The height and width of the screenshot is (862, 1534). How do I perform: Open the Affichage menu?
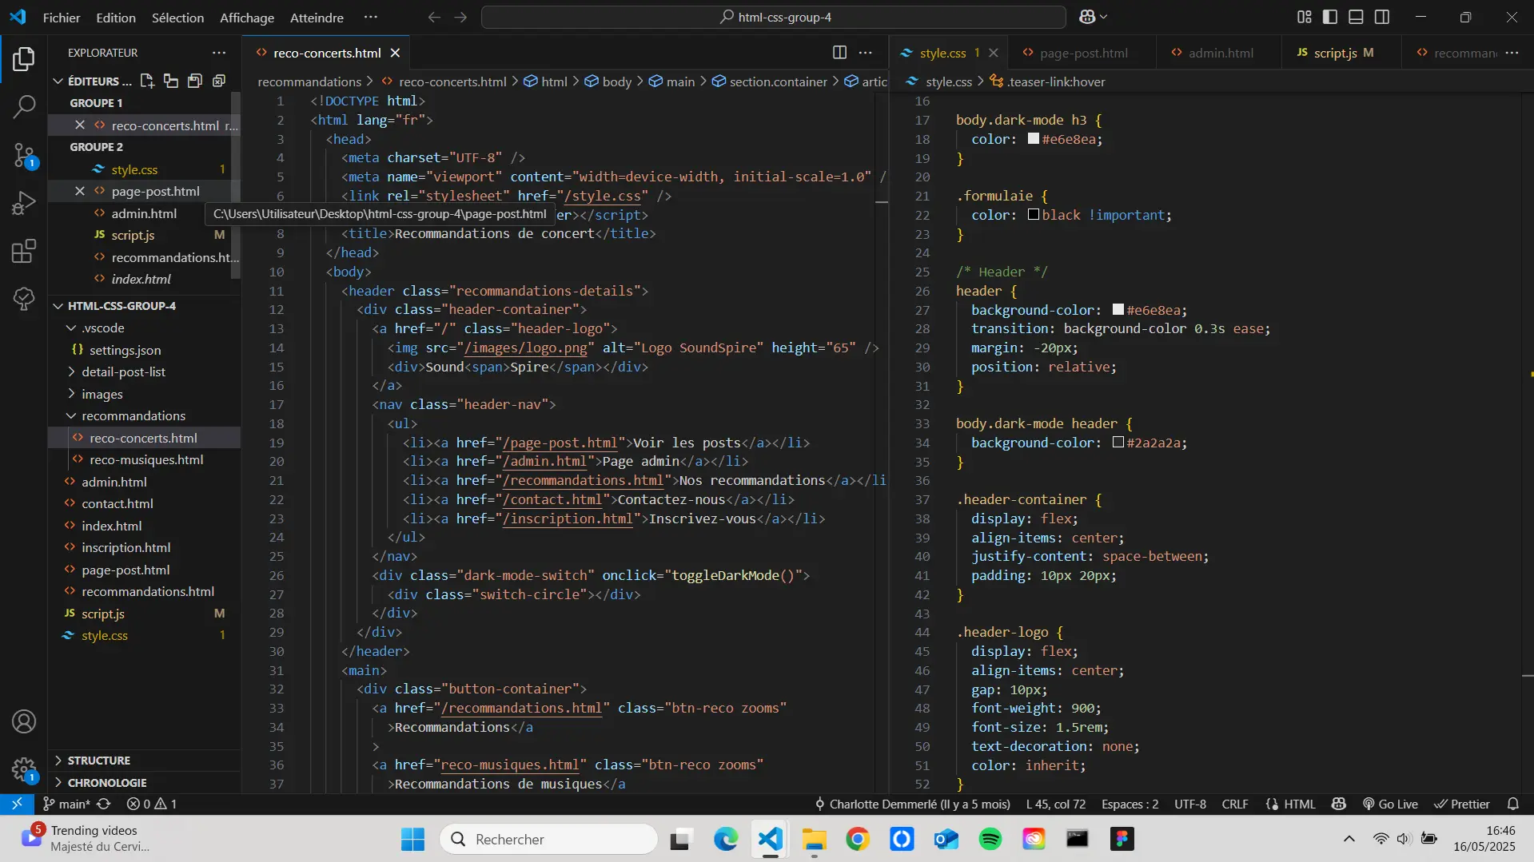(x=247, y=17)
